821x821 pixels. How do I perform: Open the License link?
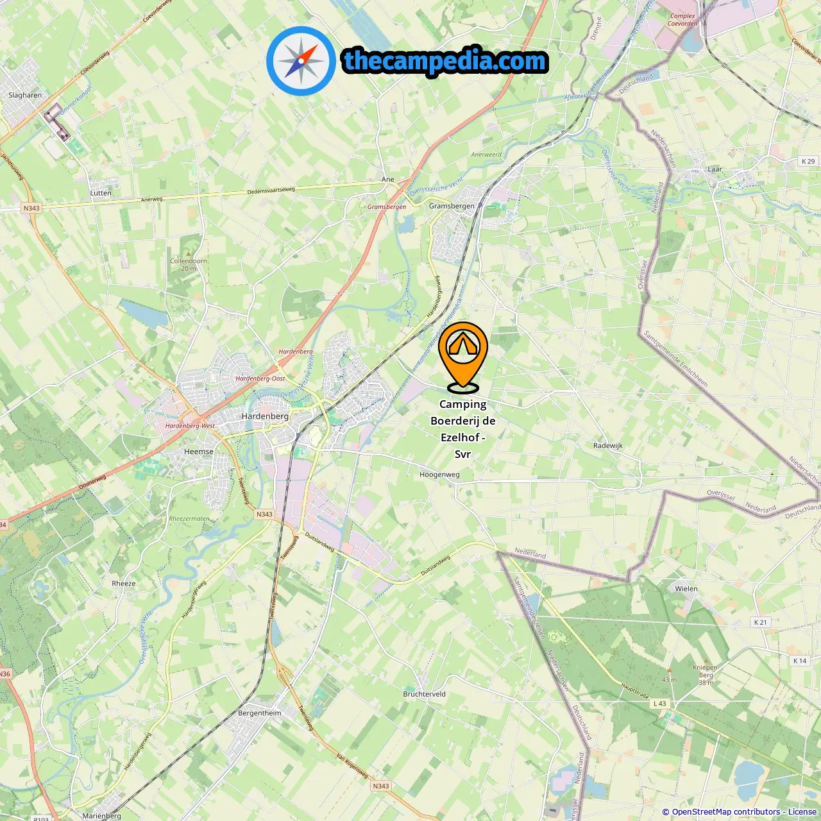pyautogui.click(x=802, y=812)
